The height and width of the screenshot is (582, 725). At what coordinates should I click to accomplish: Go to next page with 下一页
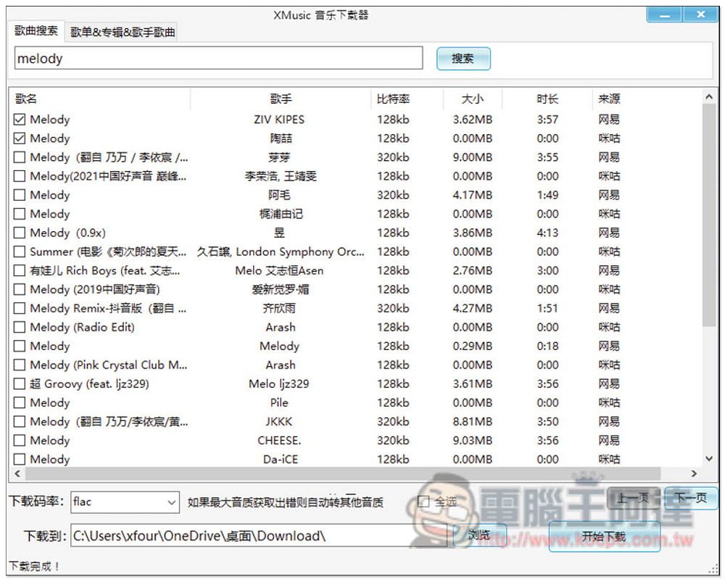pos(690,498)
